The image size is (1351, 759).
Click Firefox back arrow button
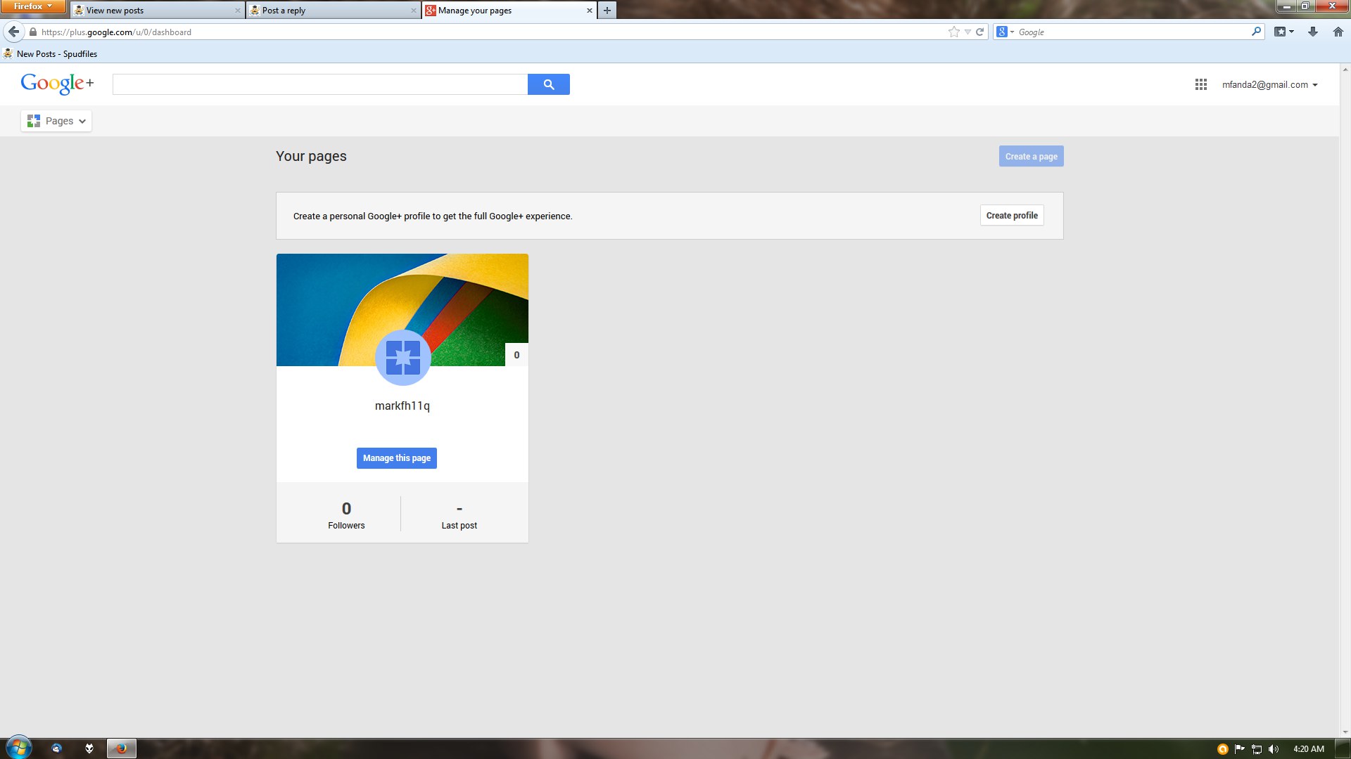pyautogui.click(x=13, y=32)
